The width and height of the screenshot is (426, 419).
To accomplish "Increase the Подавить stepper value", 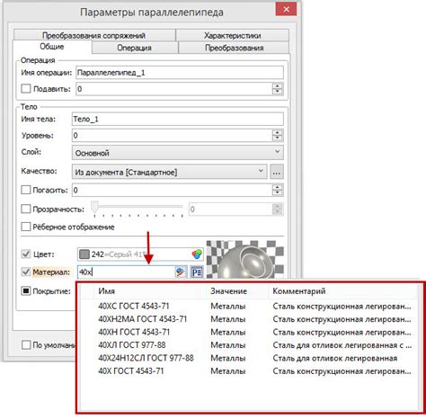I will tap(278, 85).
